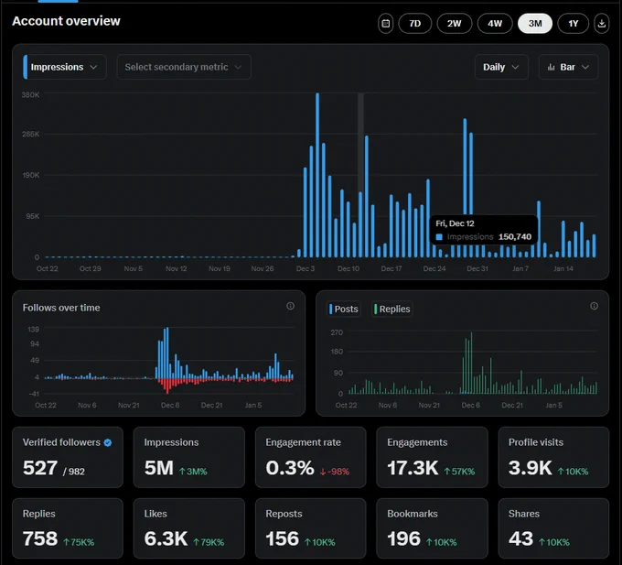Click info icon on Follows over time card

point(290,306)
